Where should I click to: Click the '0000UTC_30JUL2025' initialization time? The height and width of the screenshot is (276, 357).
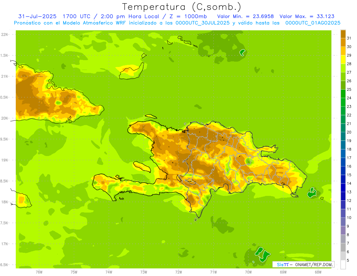click(x=203, y=23)
